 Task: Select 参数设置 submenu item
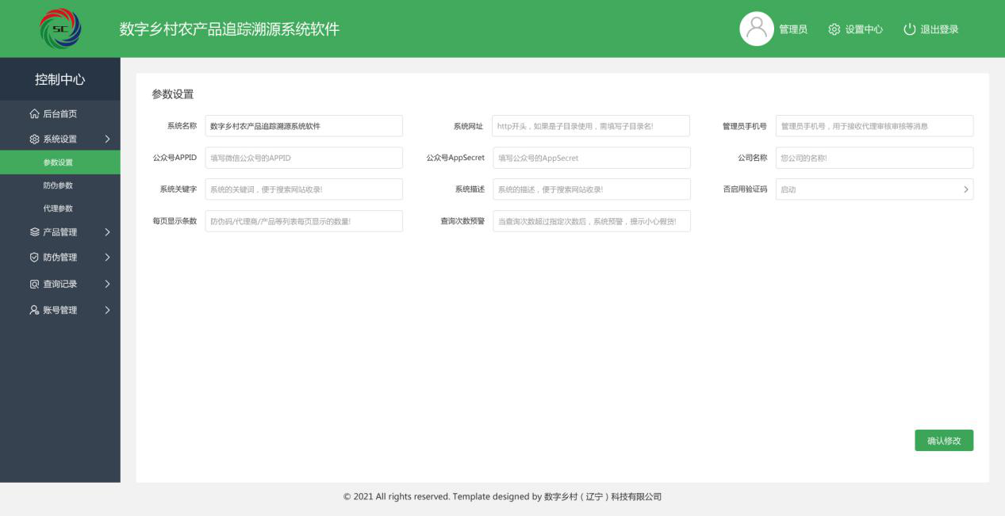(x=60, y=162)
